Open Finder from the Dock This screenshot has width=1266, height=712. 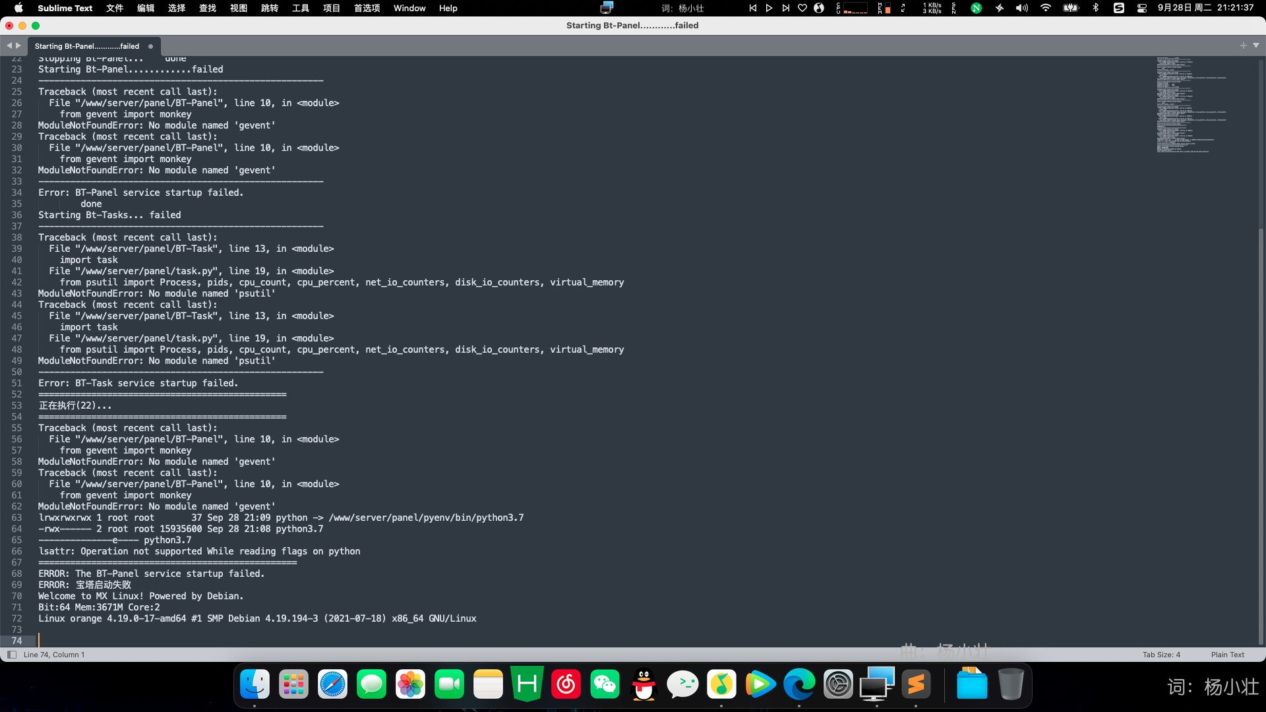[255, 684]
